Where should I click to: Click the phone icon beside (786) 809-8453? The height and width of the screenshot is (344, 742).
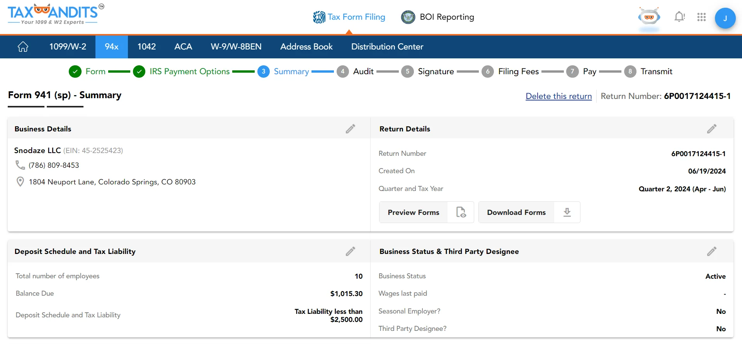(20, 165)
